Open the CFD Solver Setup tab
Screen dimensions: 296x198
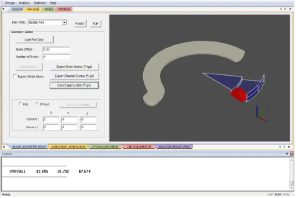click(105, 147)
